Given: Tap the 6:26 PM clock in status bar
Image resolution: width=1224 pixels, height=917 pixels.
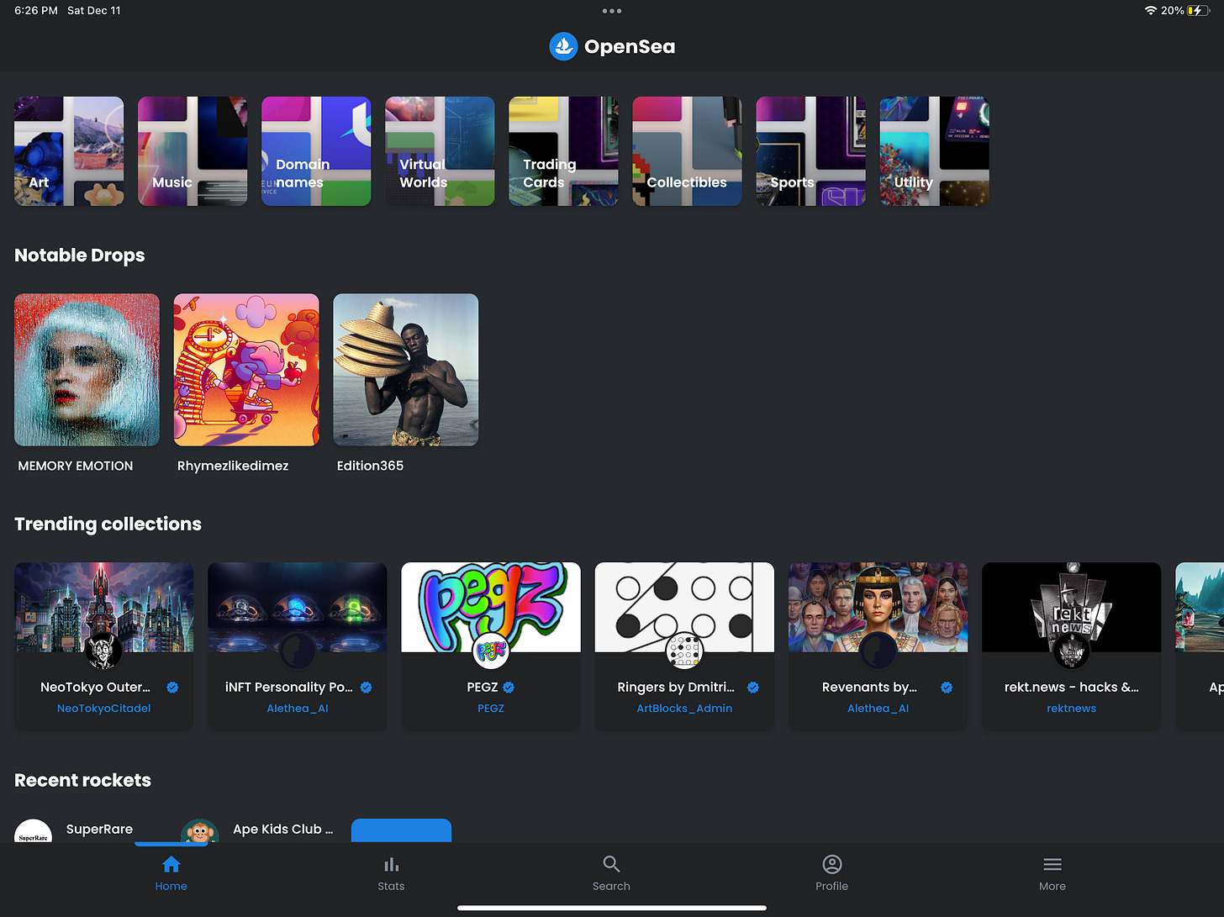Looking at the screenshot, I should tap(36, 11).
